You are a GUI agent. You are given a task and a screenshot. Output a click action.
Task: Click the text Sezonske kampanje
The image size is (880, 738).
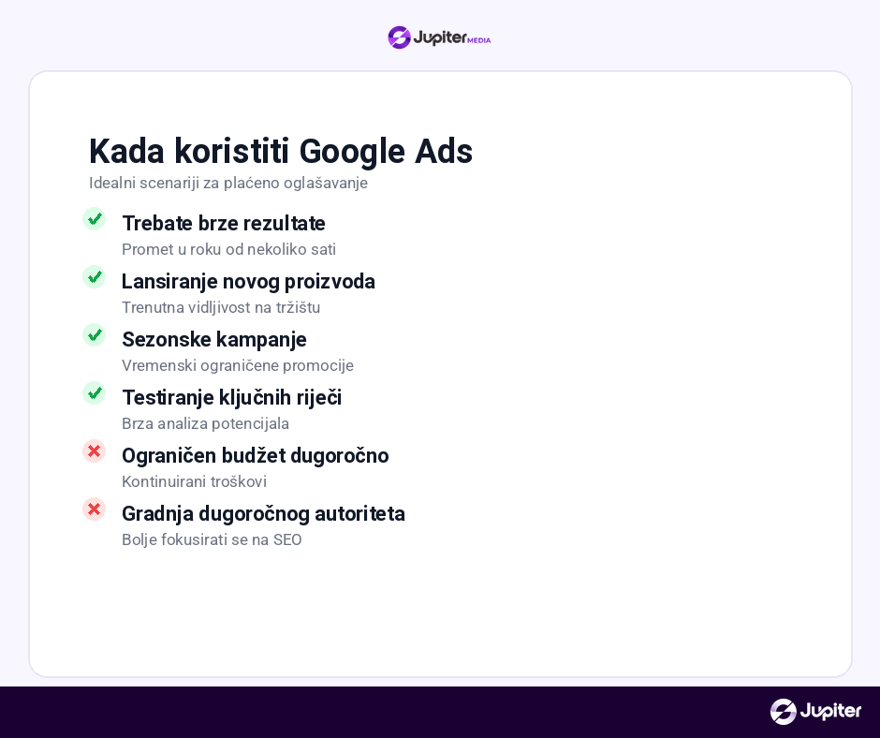point(214,339)
